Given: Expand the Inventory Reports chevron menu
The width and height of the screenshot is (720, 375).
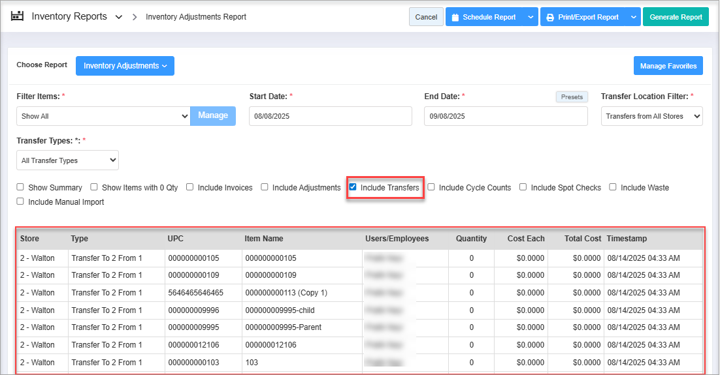Looking at the screenshot, I should (x=118, y=17).
